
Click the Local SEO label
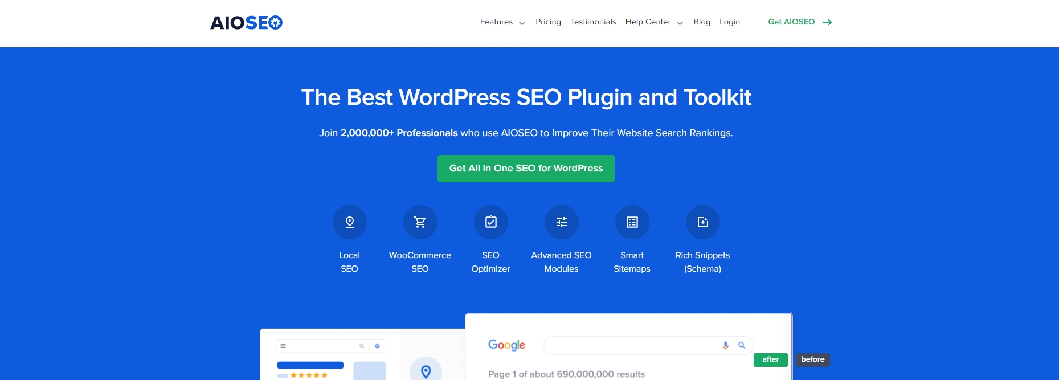click(x=350, y=262)
